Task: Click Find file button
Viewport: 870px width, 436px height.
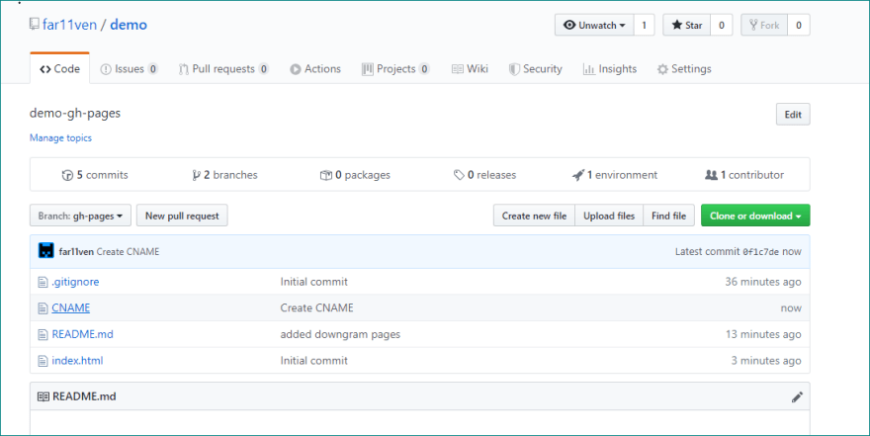Action: (668, 216)
